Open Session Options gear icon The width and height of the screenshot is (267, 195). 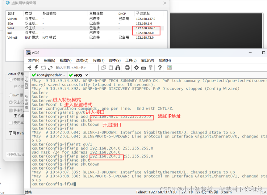(136, 68)
